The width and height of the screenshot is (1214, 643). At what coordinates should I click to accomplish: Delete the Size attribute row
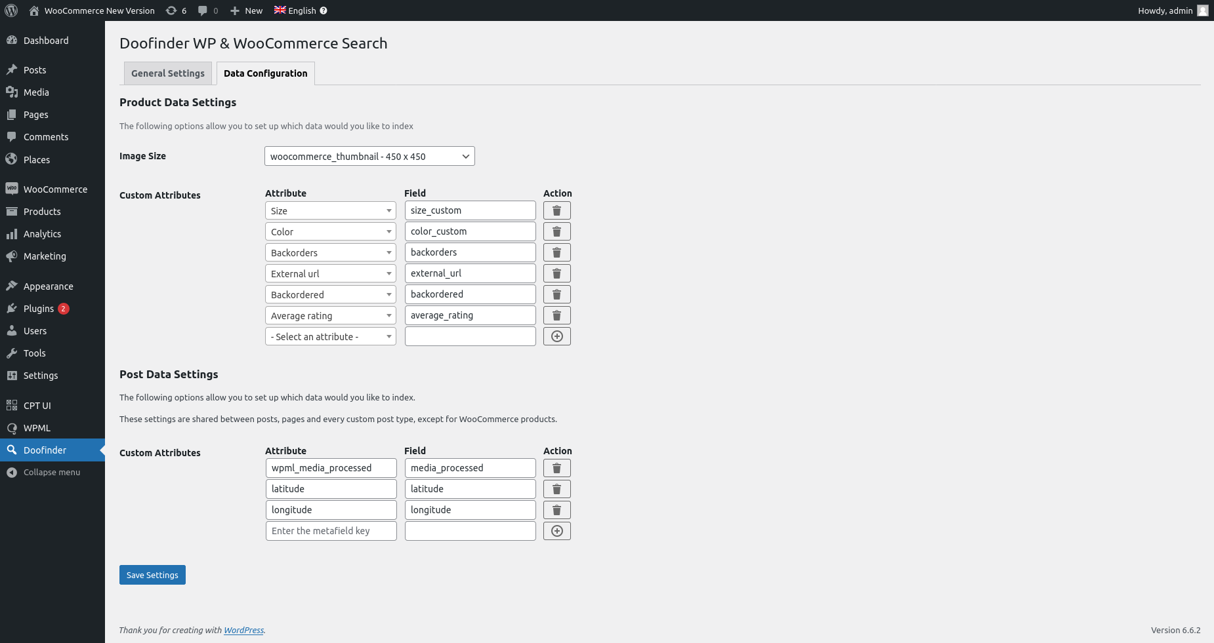pyautogui.click(x=556, y=210)
